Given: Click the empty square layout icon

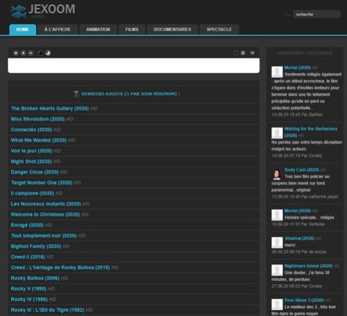Looking at the screenshot, I should [236, 53].
